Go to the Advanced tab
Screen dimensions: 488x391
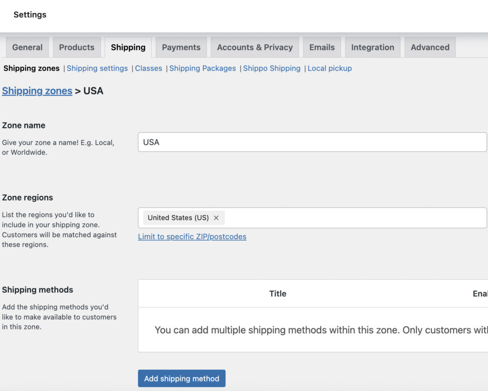(430, 47)
